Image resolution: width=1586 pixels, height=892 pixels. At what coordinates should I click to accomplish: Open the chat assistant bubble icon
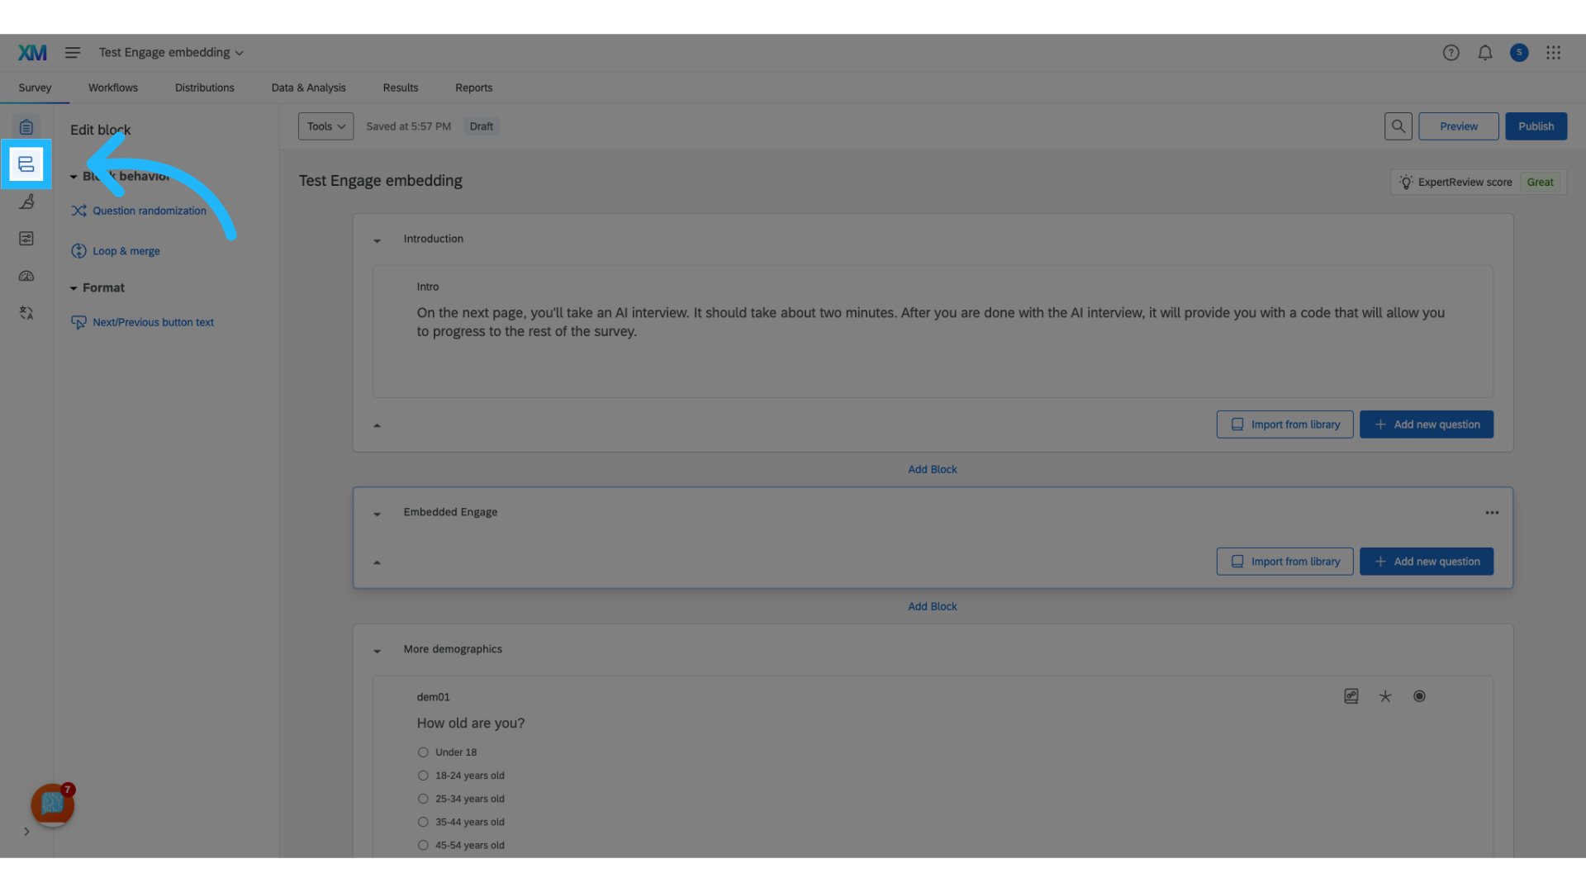point(52,804)
